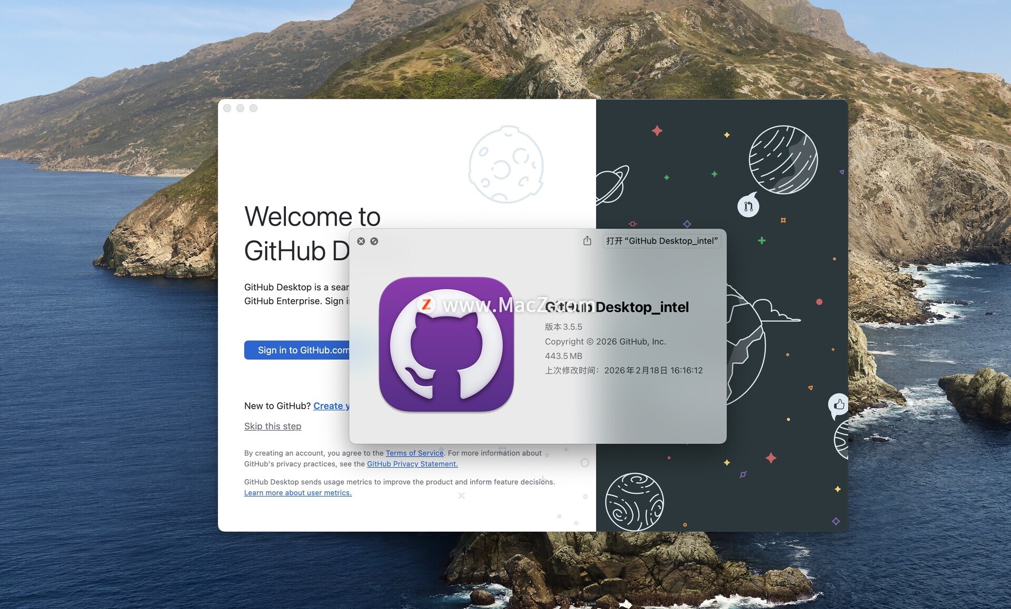Click the thumbs-up speech bubble icon

839,405
